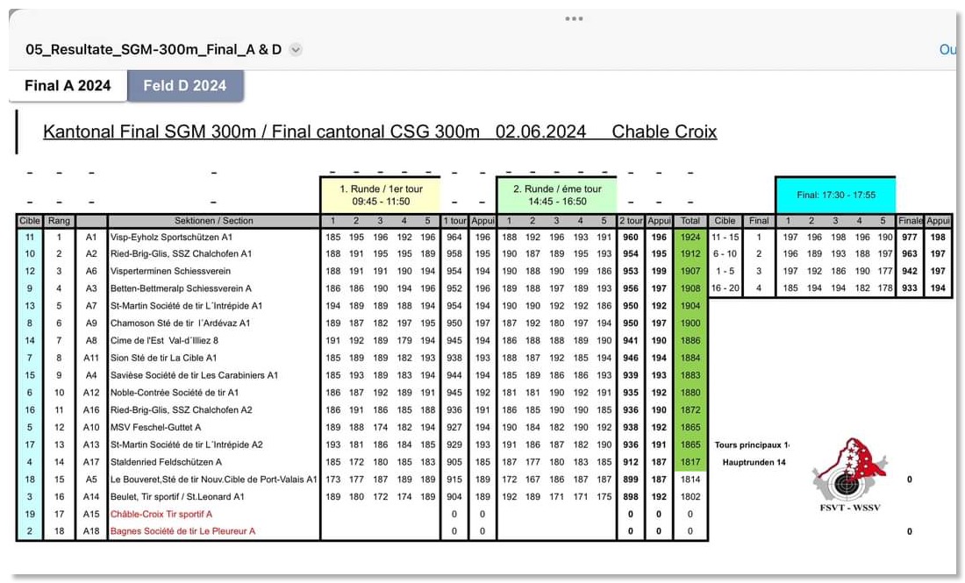The height and width of the screenshot is (583, 965).
Task: Click the total value 1900
Action: [x=690, y=323]
